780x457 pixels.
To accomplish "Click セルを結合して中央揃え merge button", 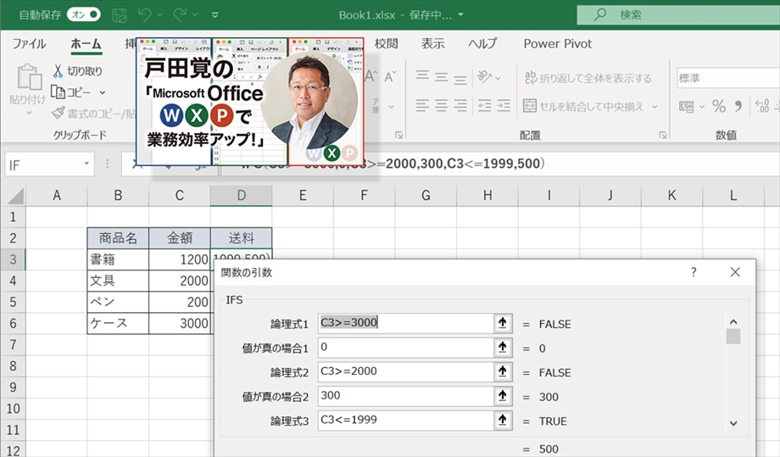I will coord(583,106).
